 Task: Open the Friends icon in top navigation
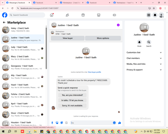pyautogui.click(x=67, y=15)
